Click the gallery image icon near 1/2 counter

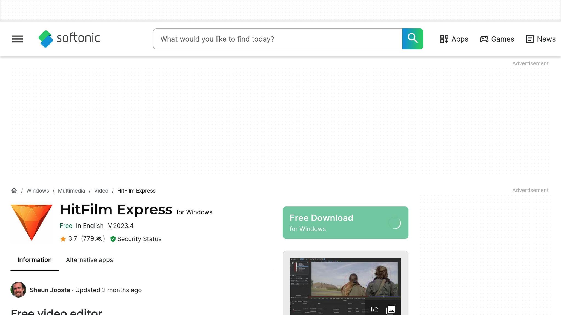point(390,309)
